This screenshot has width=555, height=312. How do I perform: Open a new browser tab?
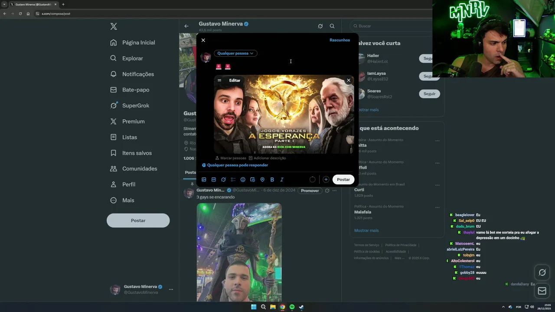(x=63, y=4)
